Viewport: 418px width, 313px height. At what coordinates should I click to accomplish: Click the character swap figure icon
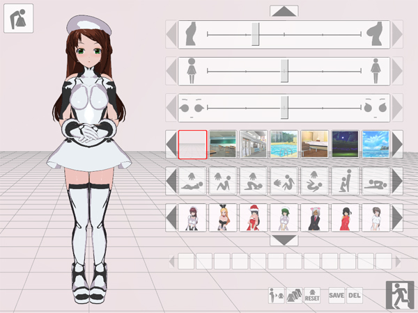point(276,296)
